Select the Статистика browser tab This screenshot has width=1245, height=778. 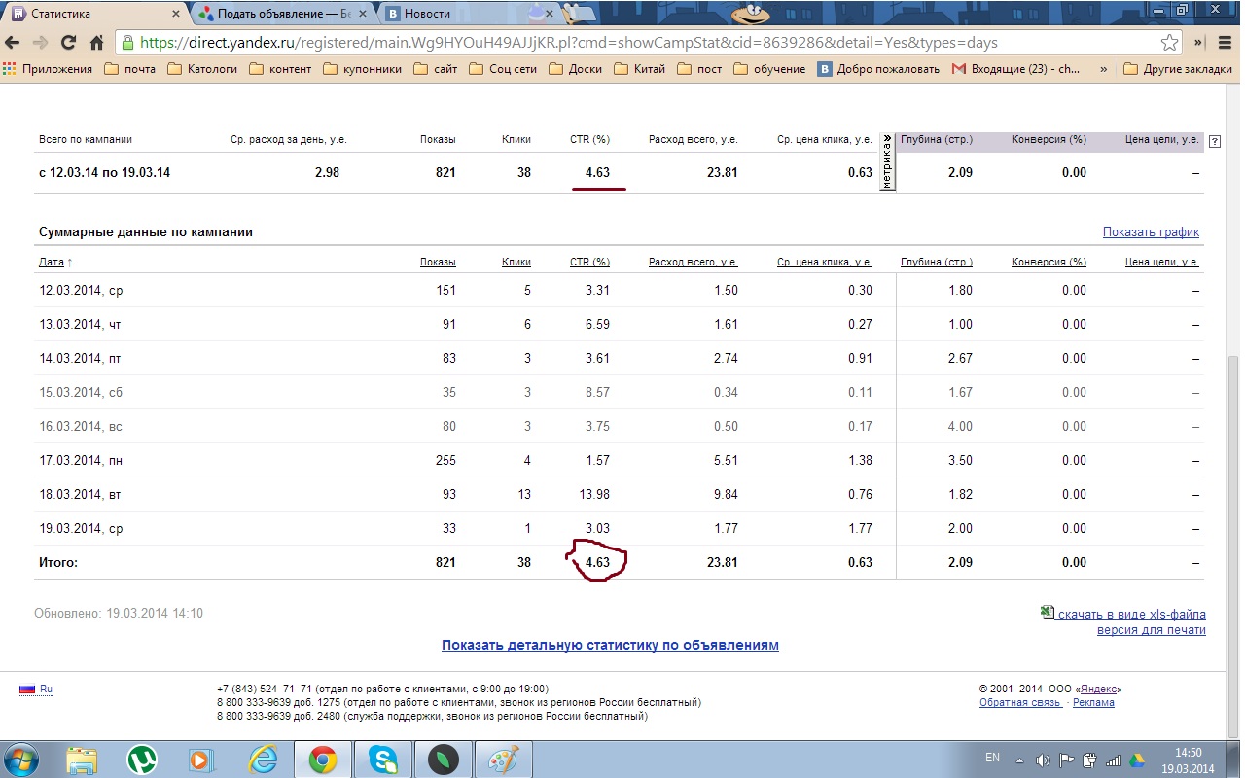pyautogui.click(x=92, y=14)
